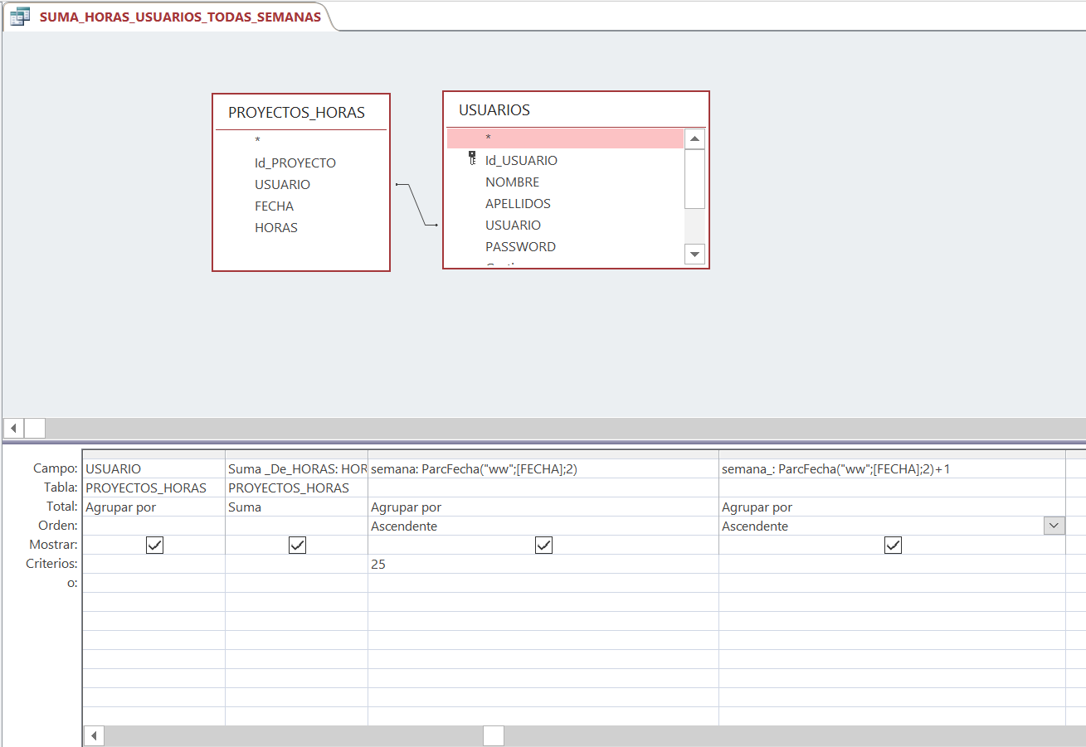Click Agrupar por in the USUARIO column
1086x747 pixels.
pyautogui.click(x=153, y=507)
